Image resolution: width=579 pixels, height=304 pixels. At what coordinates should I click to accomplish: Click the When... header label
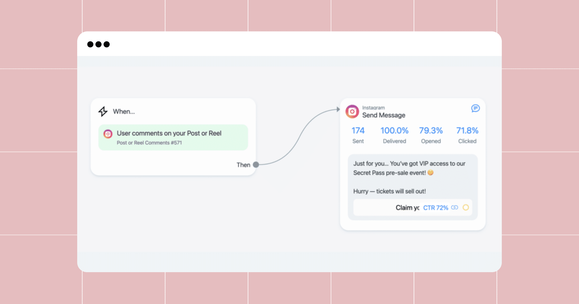(x=124, y=112)
